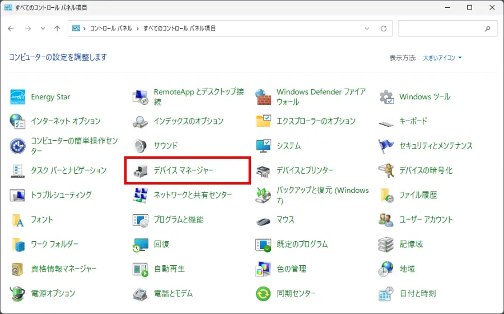The height and width of the screenshot is (314, 504).
Task: Open the RemoteApp とデスクトップ接続 icon
Action: coord(141,97)
